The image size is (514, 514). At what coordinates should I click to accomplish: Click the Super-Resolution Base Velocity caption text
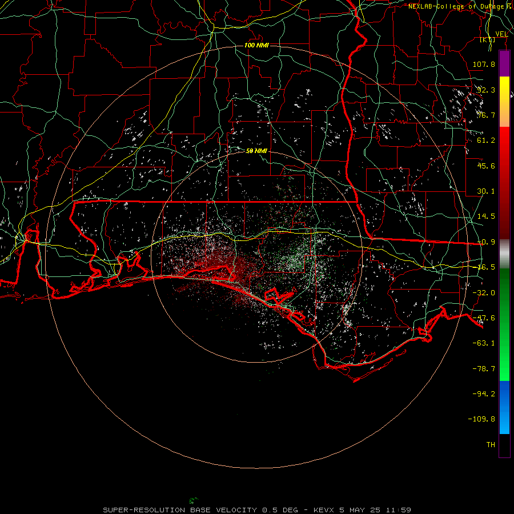coord(257,510)
